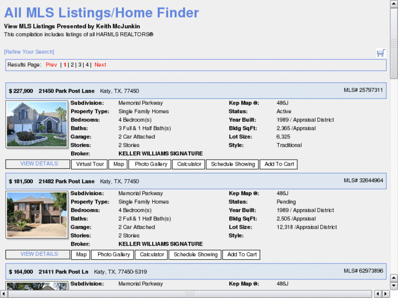Click the 2,505 /Appraisal square footage value
This screenshot has width=398, height=298.
(x=296, y=219)
